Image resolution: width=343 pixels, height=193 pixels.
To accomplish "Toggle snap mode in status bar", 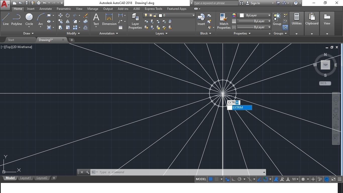I will tap(216, 179).
